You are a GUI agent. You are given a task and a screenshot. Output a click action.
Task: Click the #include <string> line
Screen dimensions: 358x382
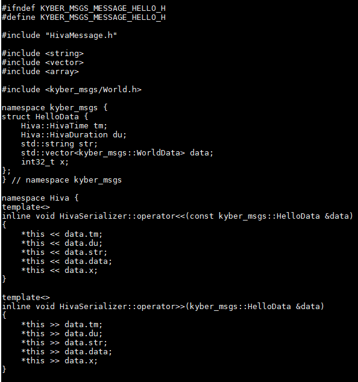point(43,54)
